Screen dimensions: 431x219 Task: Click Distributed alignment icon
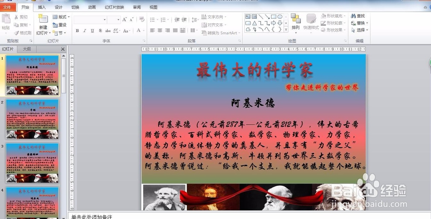pos(182,31)
